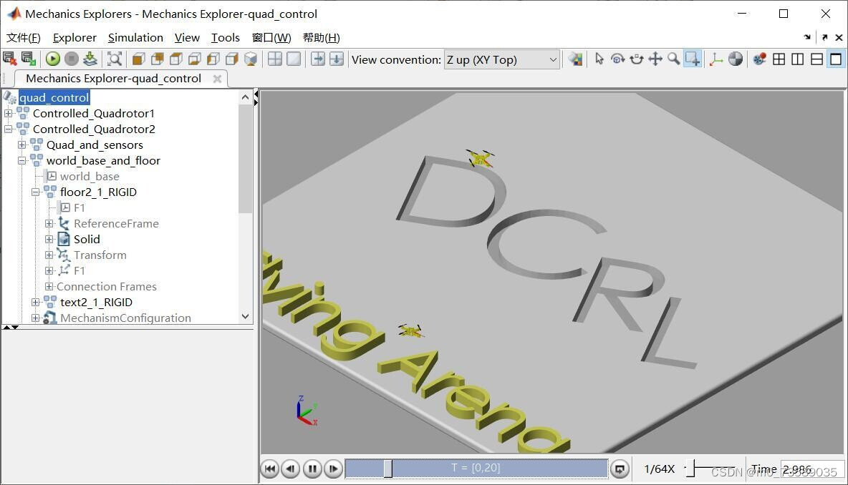848x485 pixels.
Task: Toggle the frames axes display icon
Action: point(716,59)
